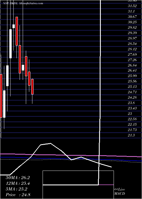
Task: Click the 24.28 price axis label
Action: click(132, 97)
